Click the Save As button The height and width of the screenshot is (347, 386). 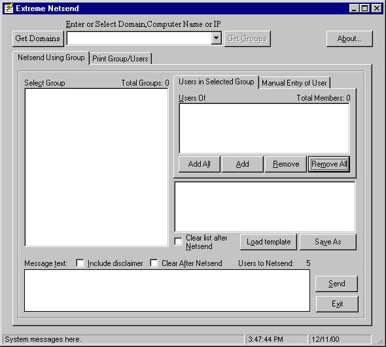(328, 242)
